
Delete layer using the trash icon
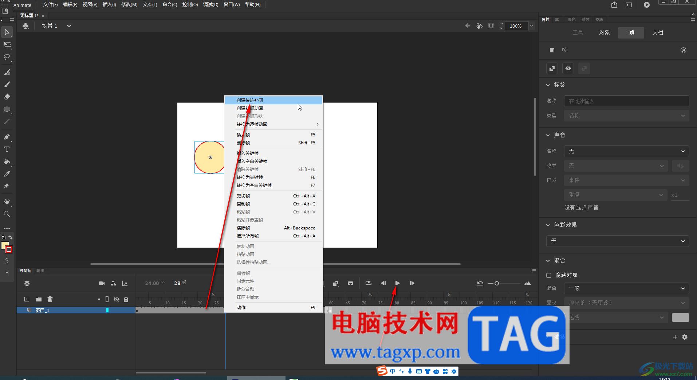coord(50,299)
